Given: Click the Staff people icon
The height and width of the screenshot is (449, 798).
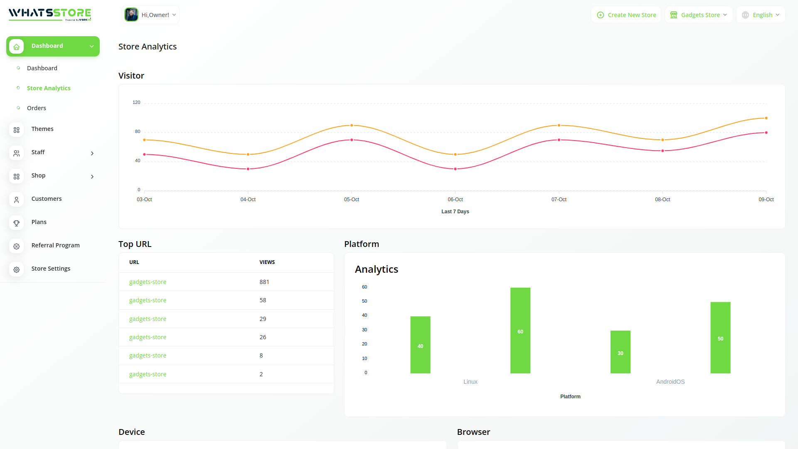Looking at the screenshot, I should (x=17, y=153).
